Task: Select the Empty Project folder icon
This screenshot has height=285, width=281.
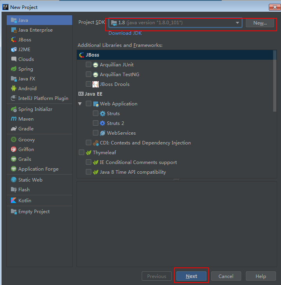Action: 14,211
